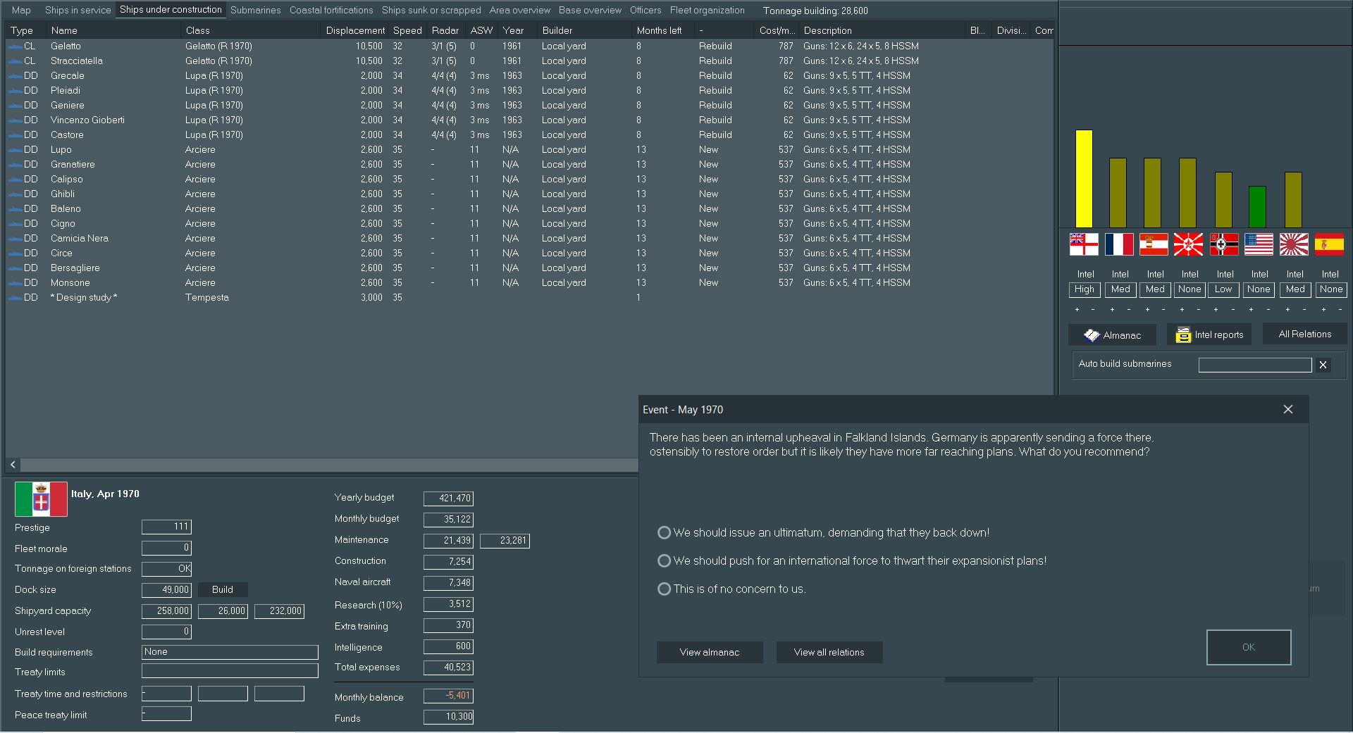
Task: Click the ship icon on the Design study row
Action: [15, 298]
